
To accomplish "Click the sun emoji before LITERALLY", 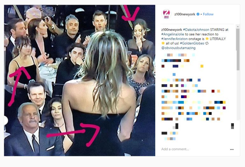I will [x=207, y=39].
